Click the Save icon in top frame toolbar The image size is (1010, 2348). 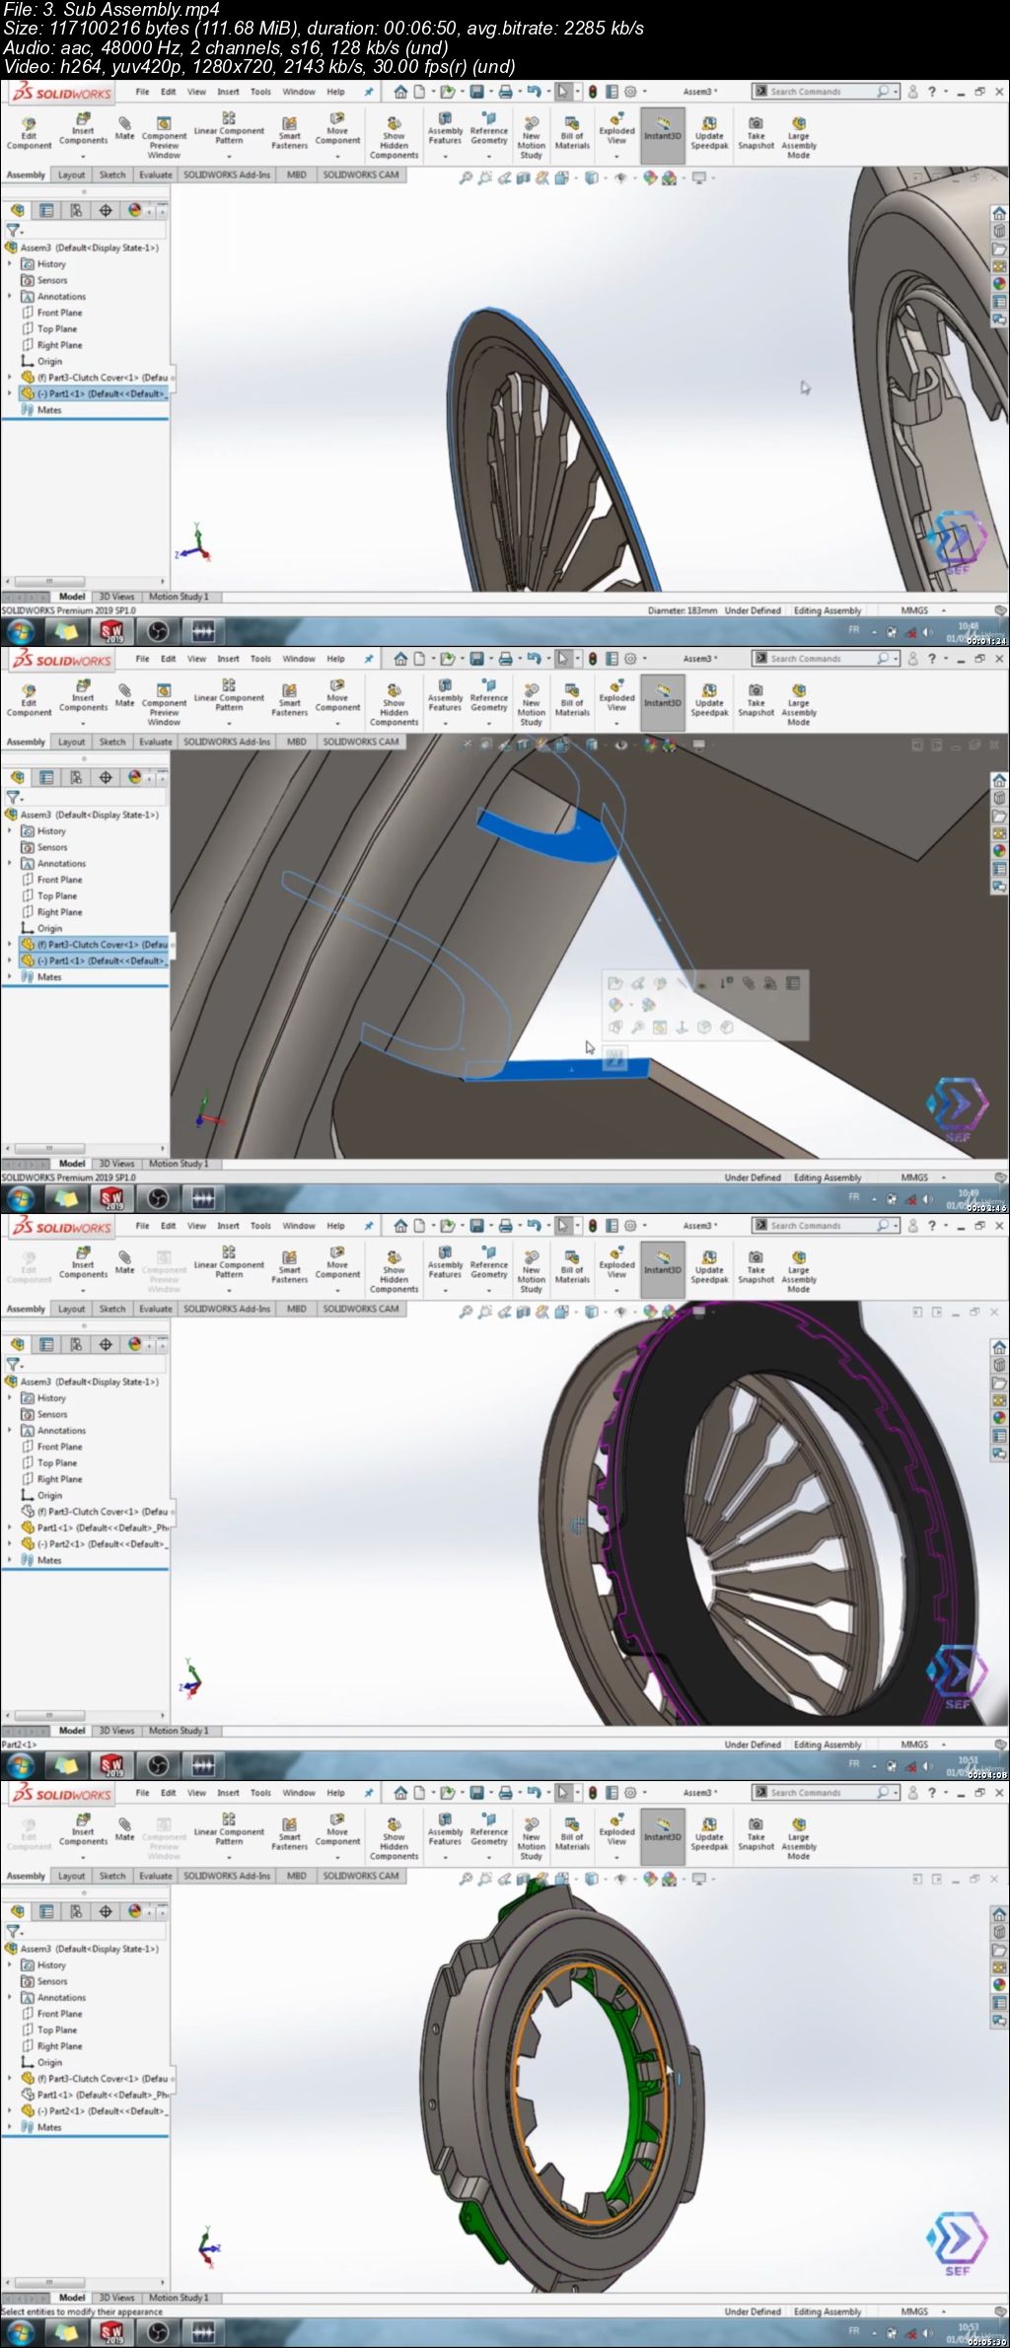476,92
